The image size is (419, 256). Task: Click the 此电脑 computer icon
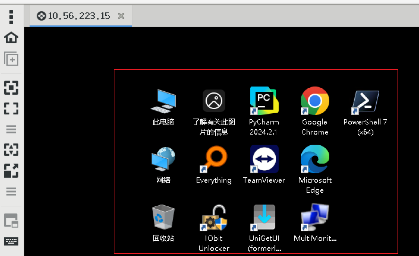(163, 101)
